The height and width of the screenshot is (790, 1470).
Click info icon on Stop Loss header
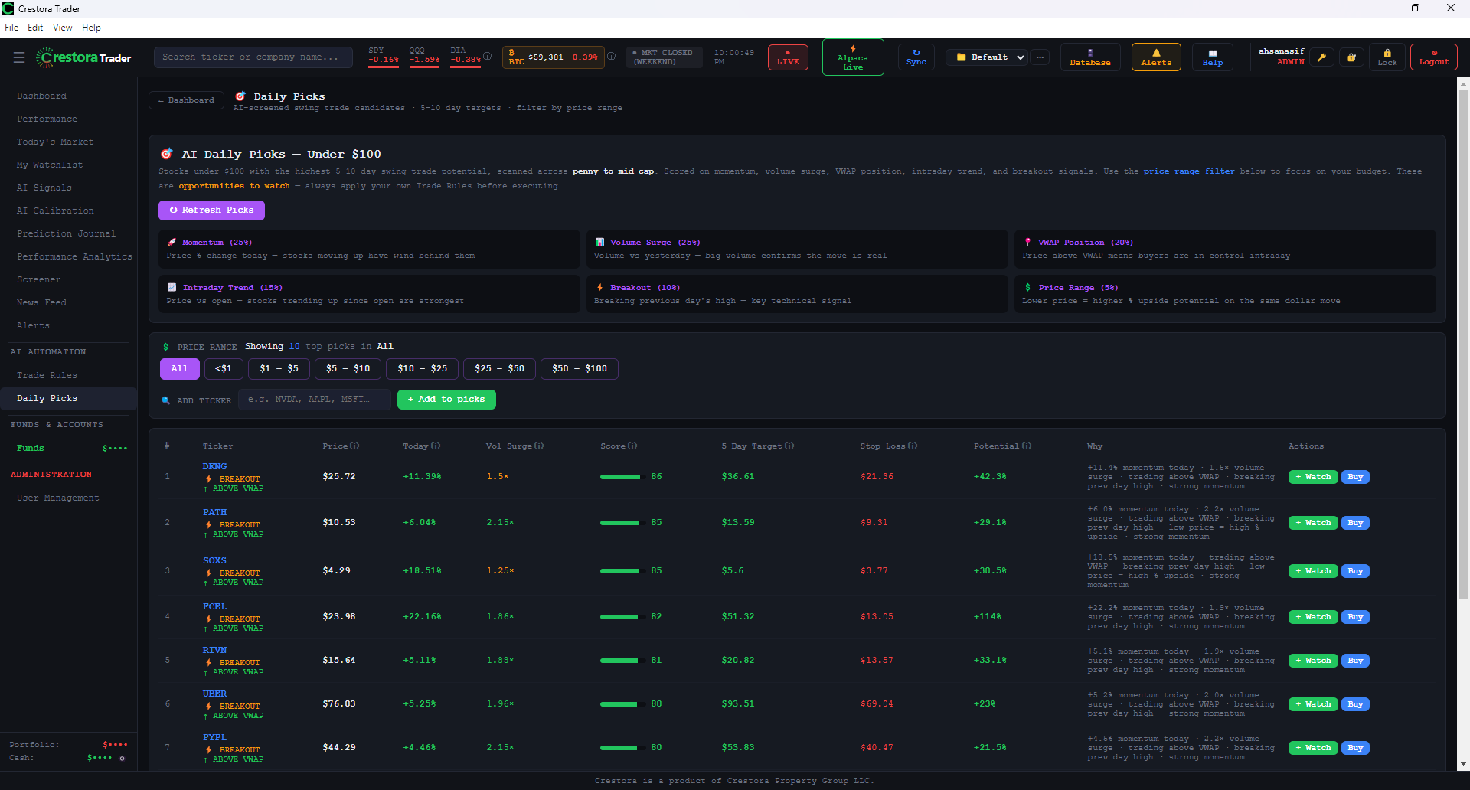tap(913, 446)
